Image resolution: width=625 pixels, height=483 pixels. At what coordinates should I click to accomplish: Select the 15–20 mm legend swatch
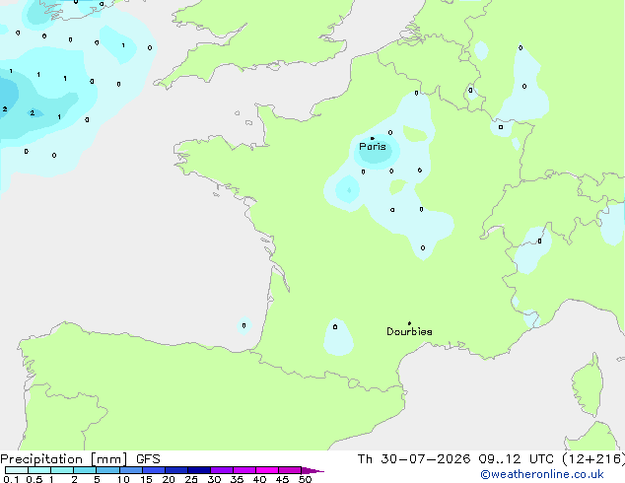154,470
